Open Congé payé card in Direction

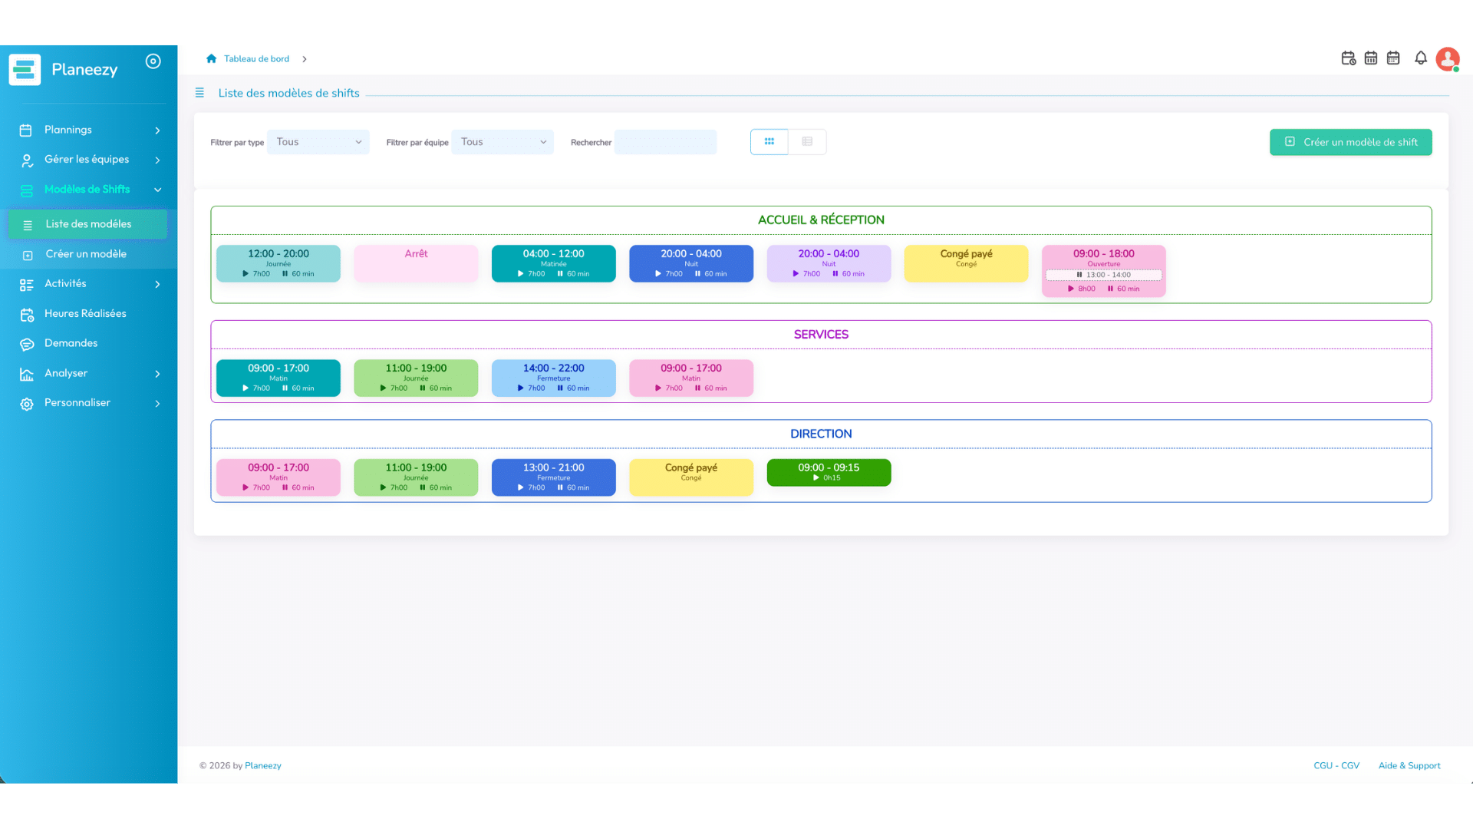[x=691, y=477]
